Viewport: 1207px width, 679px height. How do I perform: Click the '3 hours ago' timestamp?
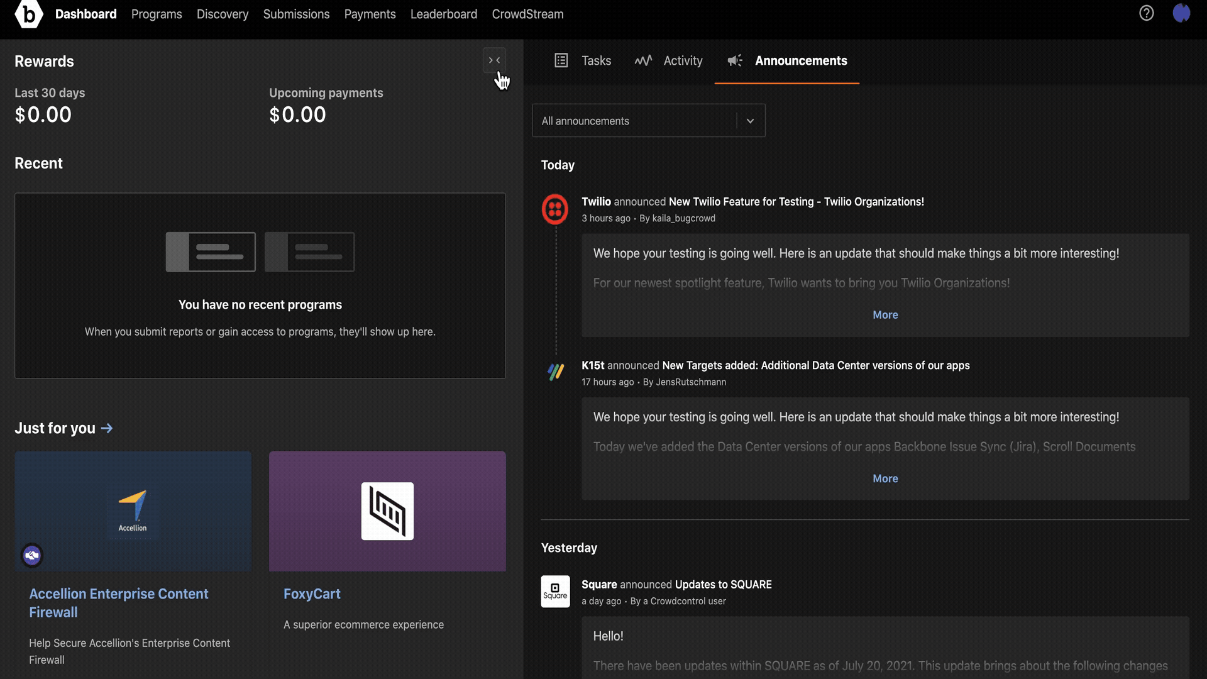(606, 218)
